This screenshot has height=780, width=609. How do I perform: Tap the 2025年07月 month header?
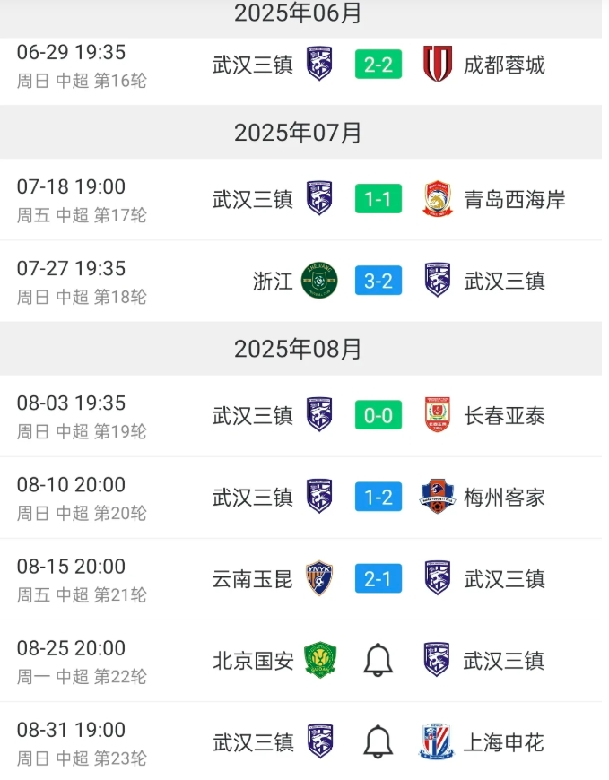(298, 133)
